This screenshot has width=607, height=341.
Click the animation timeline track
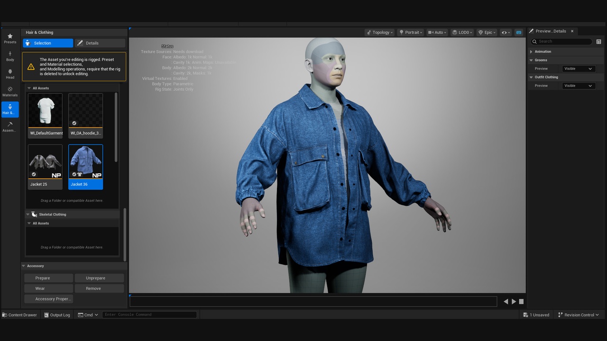click(313, 301)
